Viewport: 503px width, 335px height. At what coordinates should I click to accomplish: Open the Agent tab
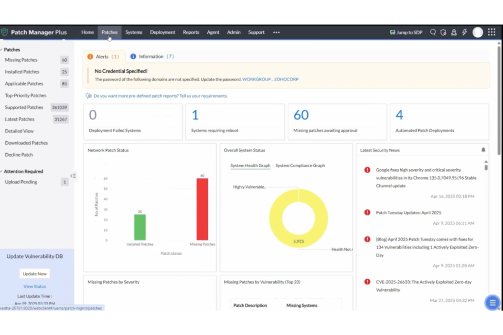(213, 32)
